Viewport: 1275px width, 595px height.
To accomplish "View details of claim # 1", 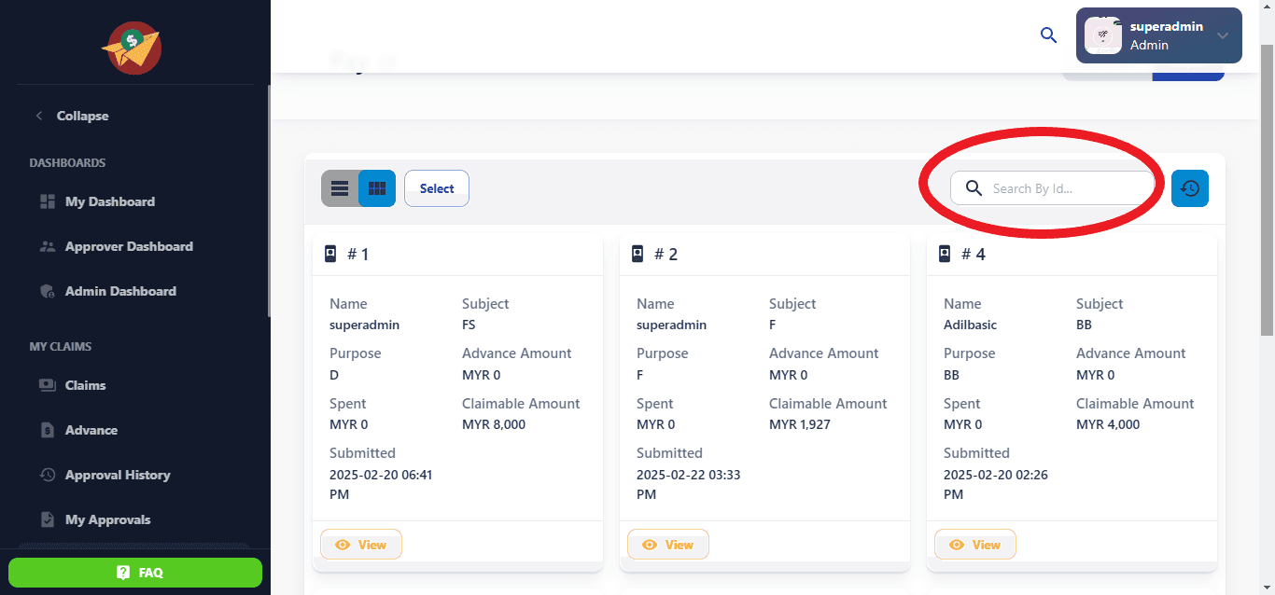I will pyautogui.click(x=361, y=545).
